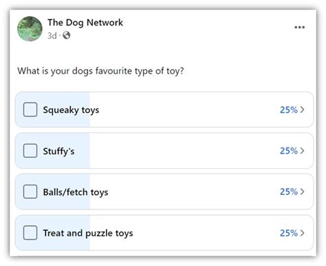Click the 25% result for Balls/fetch toys

click(289, 192)
